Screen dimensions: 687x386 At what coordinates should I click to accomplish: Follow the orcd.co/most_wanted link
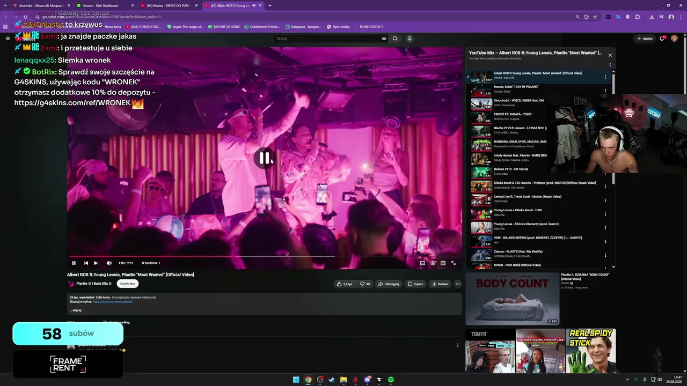(x=112, y=302)
